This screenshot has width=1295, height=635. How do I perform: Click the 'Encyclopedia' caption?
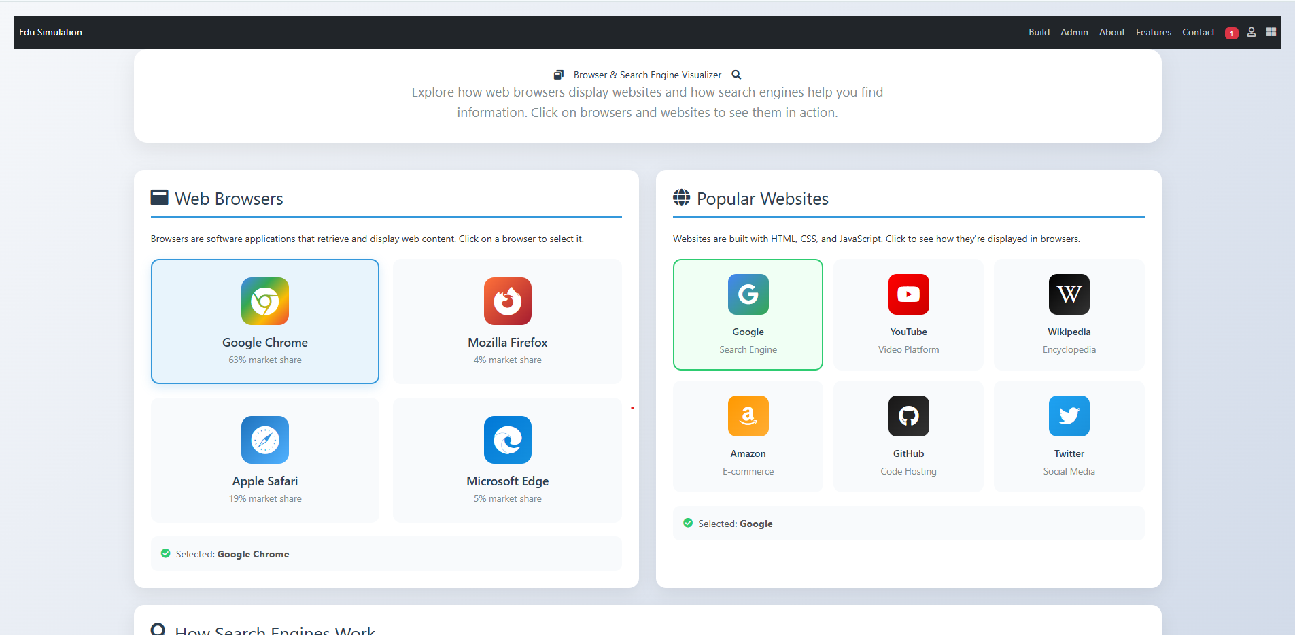(1069, 349)
